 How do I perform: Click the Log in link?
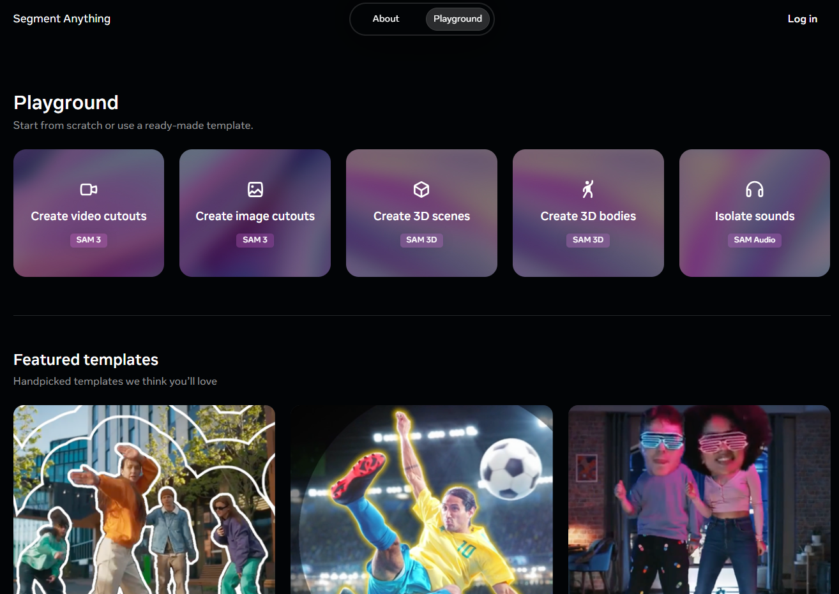point(802,19)
